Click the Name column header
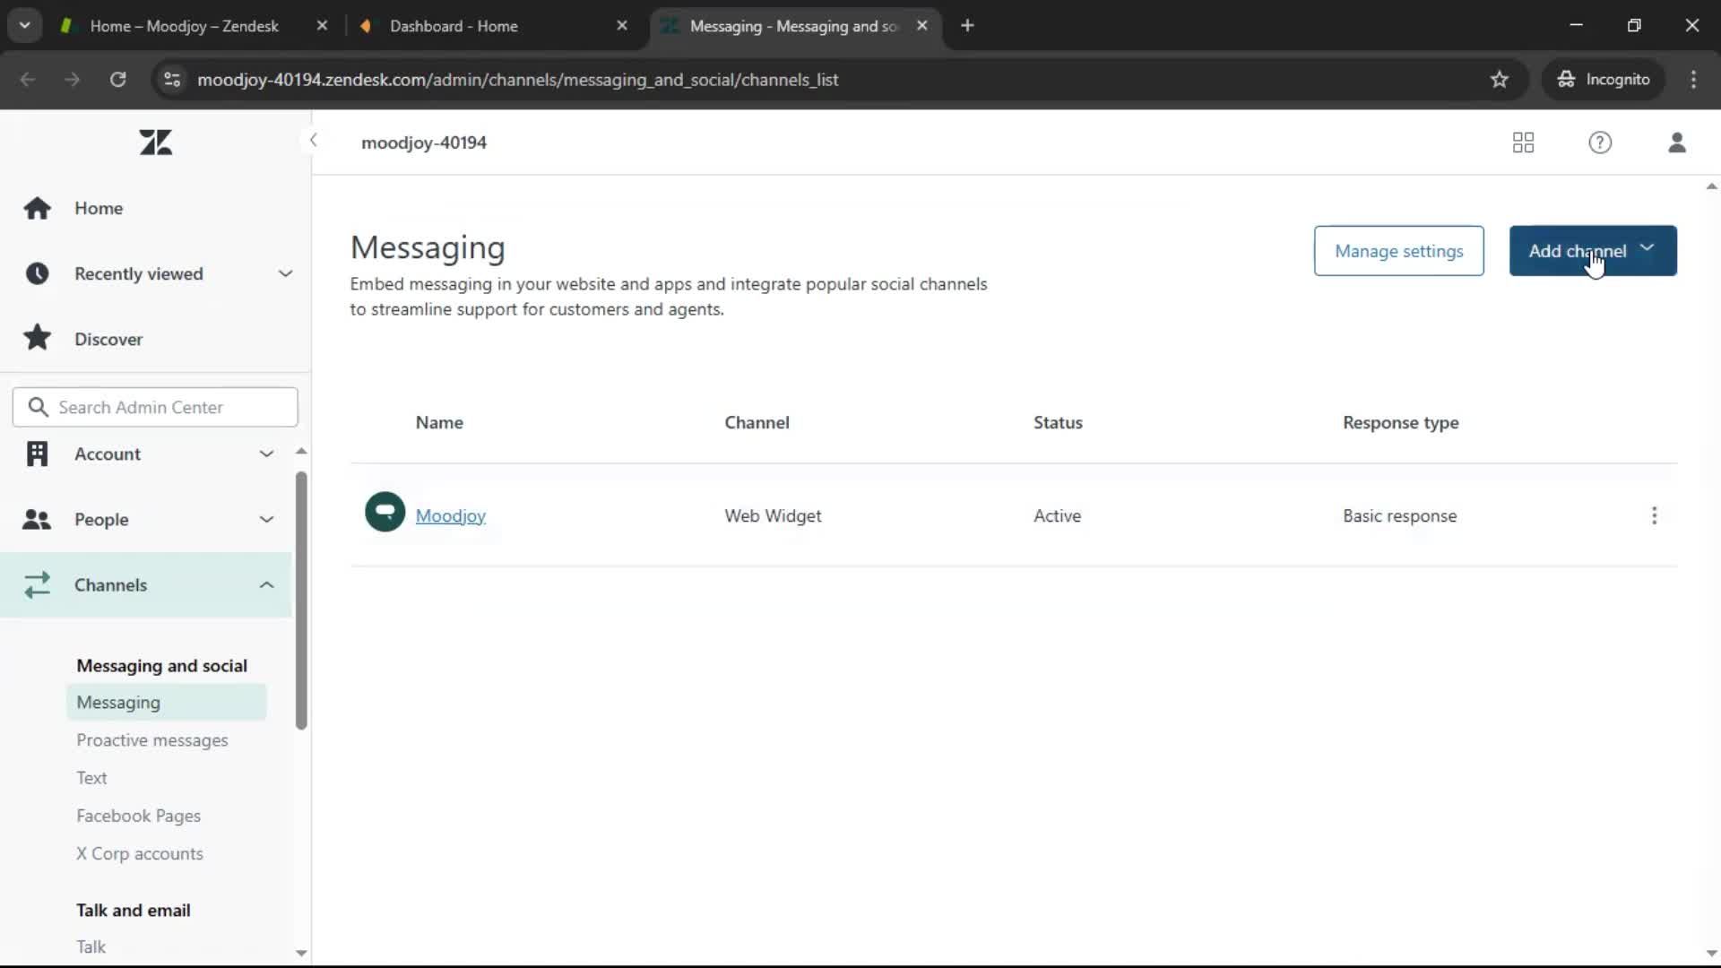This screenshot has height=968, width=1721. (x=439, y=422)
